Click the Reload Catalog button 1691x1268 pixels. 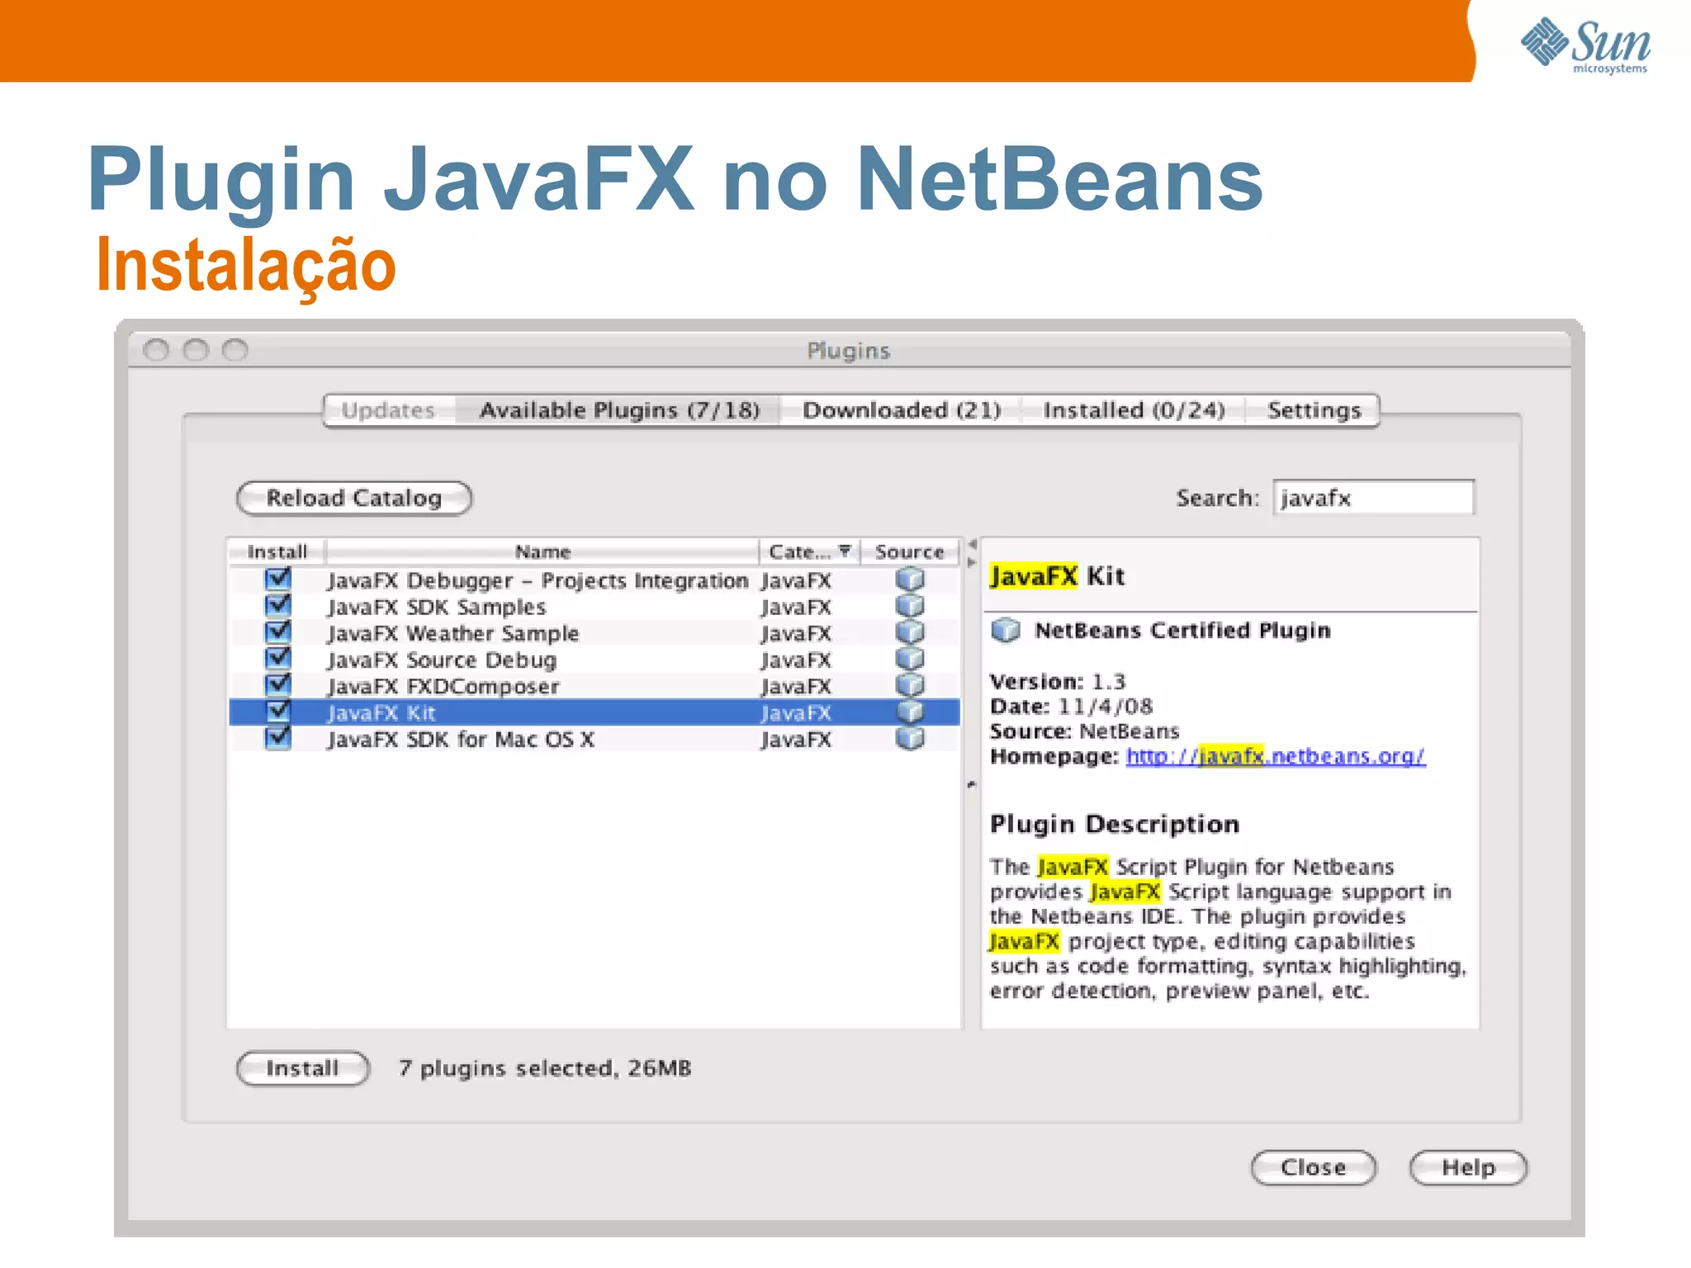(354, 499)
